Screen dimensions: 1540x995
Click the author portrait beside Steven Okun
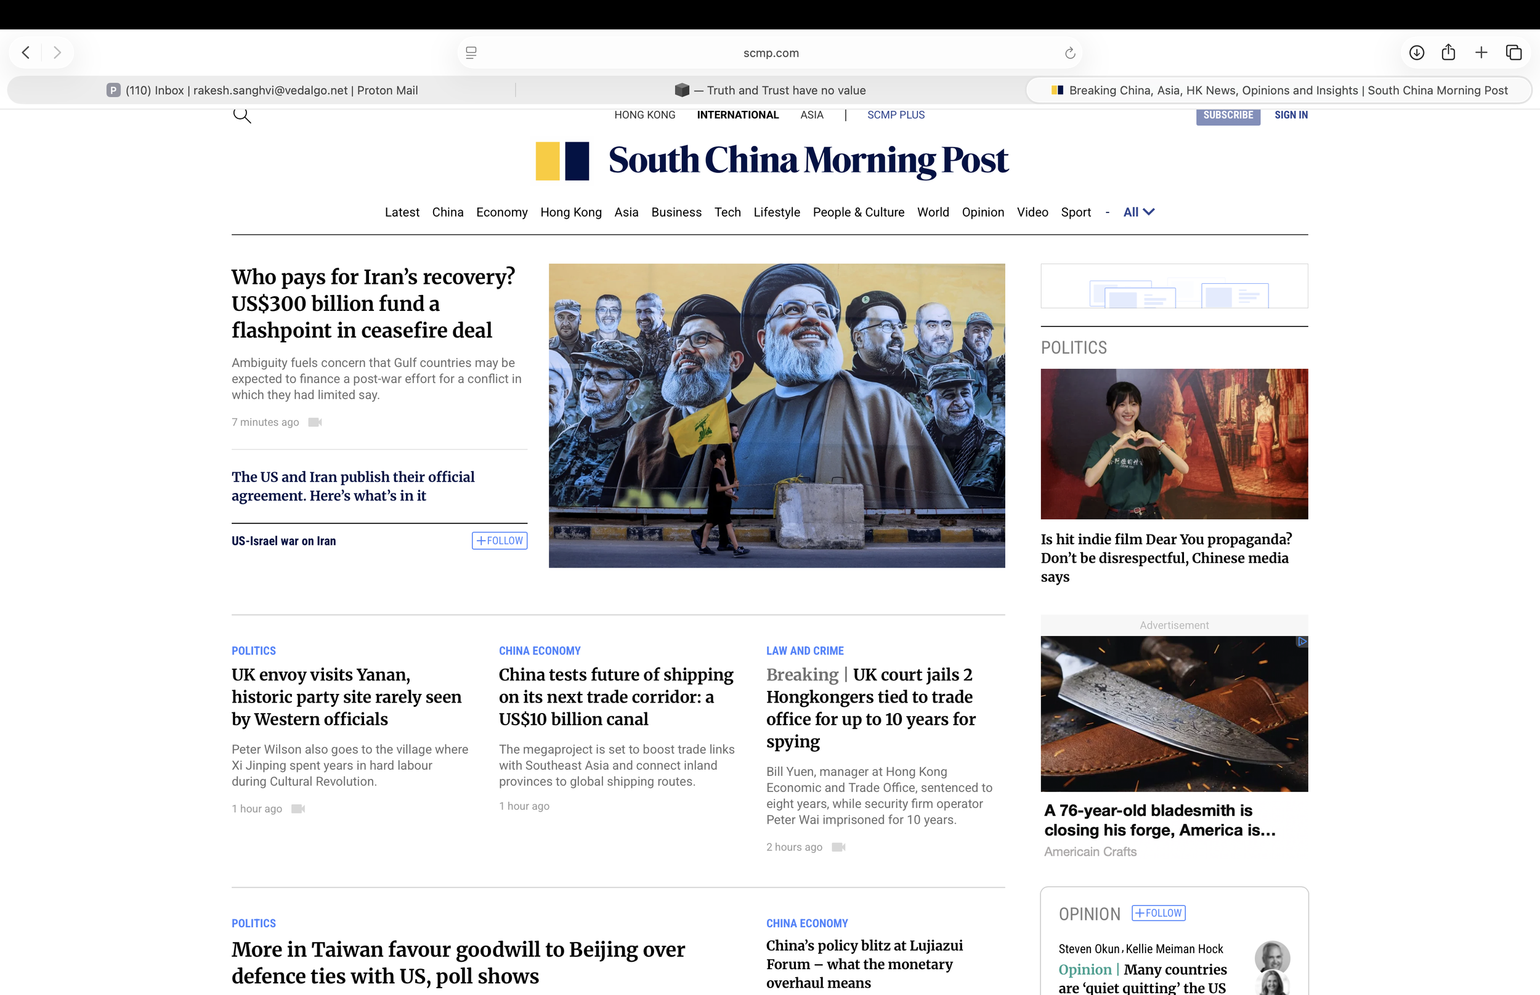[x=1272, y=957]
